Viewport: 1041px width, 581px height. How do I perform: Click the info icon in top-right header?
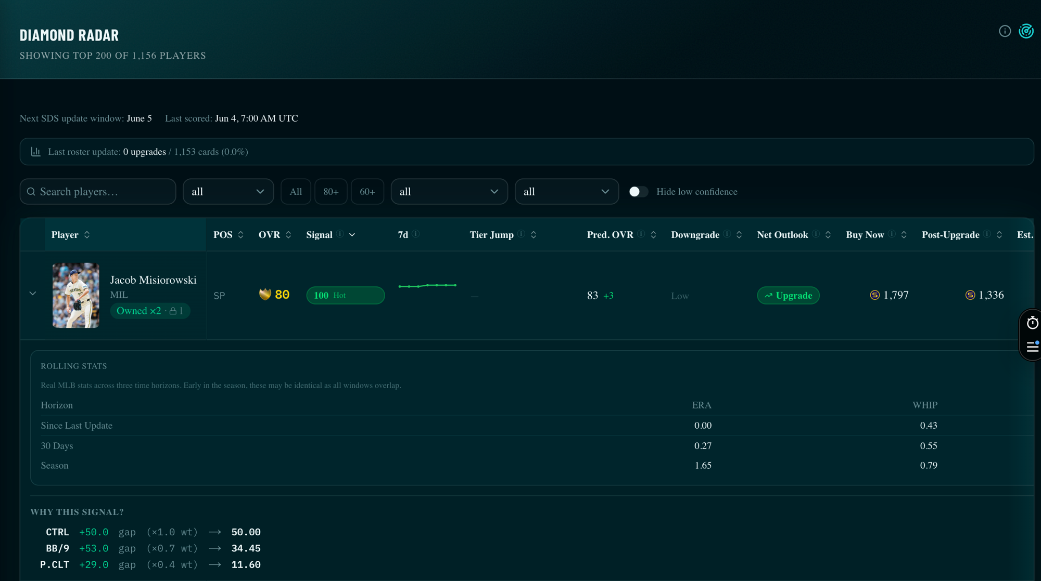pyautogui.click(x=1005, y=31)
